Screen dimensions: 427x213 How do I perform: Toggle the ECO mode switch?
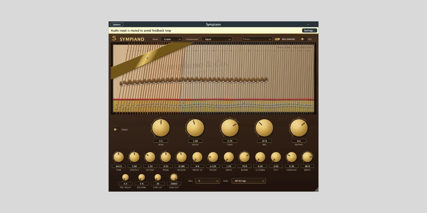tap(304, 39)
